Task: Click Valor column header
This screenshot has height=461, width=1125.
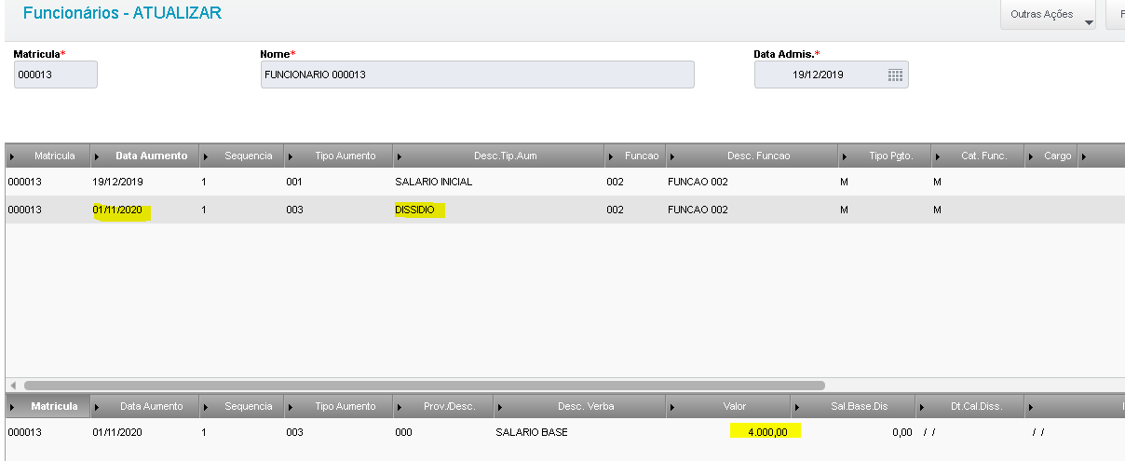Action: (728, 406)
